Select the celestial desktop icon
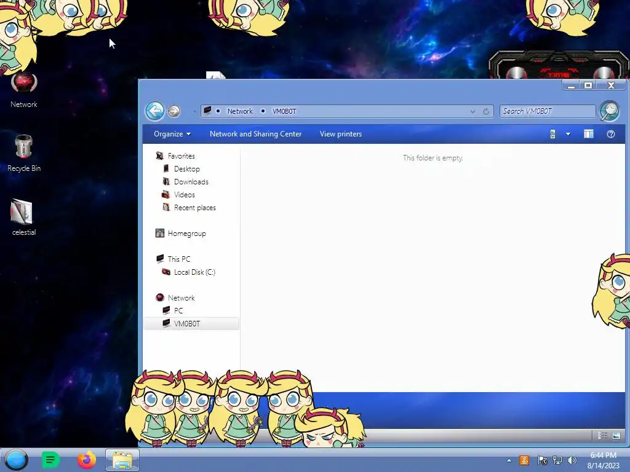The height and width of the screenshot is (472, 630). tap(24, 218)
